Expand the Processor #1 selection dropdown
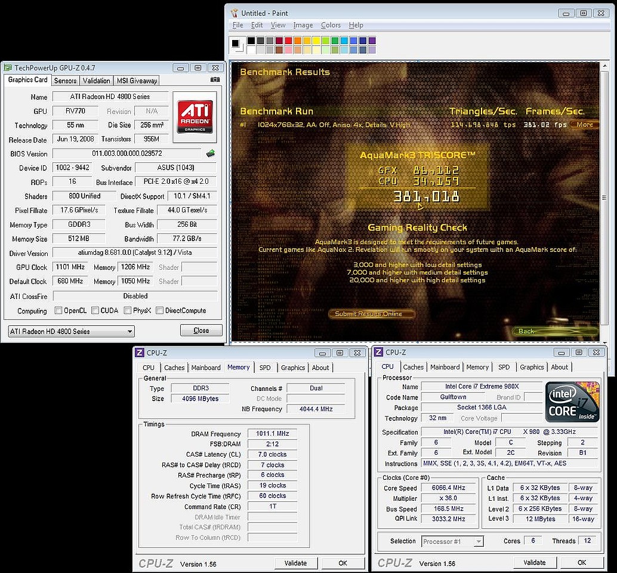The width and height of the screenshot is (617, 573). point(478,541)
